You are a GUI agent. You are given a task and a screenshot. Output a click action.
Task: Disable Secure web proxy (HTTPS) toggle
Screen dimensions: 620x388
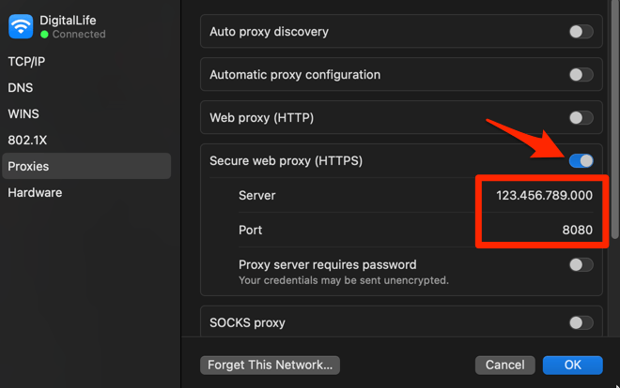pyautogui.click(x=581, y=161)
